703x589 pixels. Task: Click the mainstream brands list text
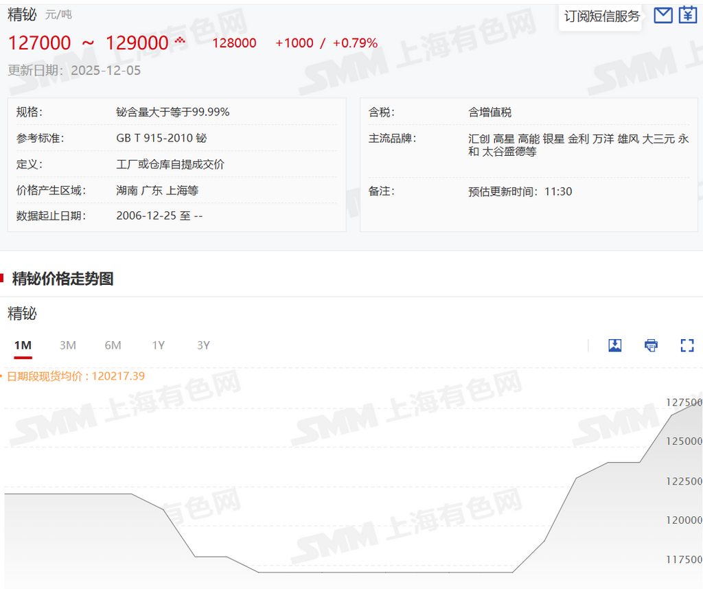(578, 145)
